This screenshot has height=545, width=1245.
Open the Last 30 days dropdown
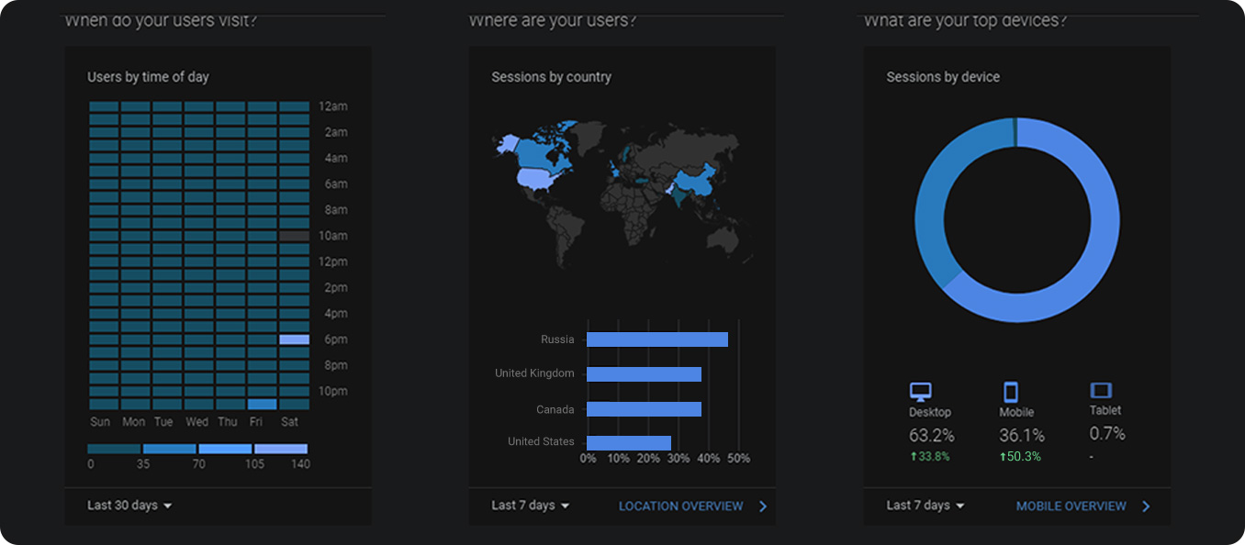(129, 505)
